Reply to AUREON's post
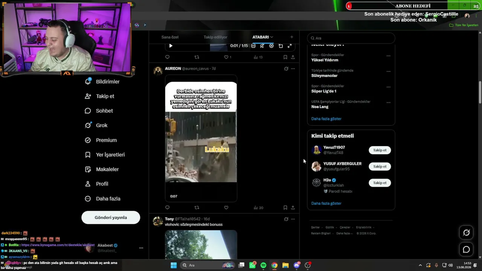The image size is (482, 271). tap(168, 207)
